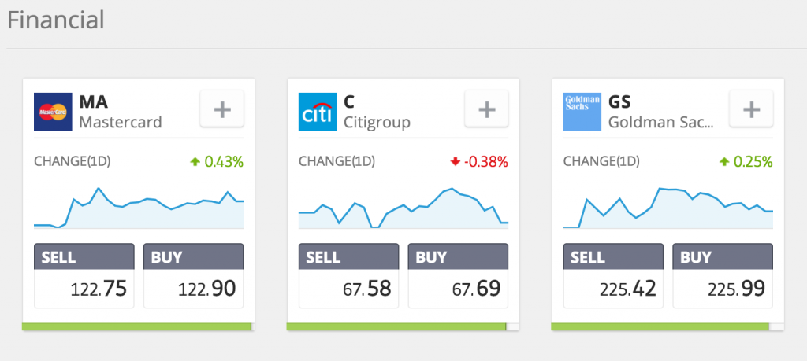
Task: Add Goldman Sachs to watchlist plus icon
Action: [751, 109]
